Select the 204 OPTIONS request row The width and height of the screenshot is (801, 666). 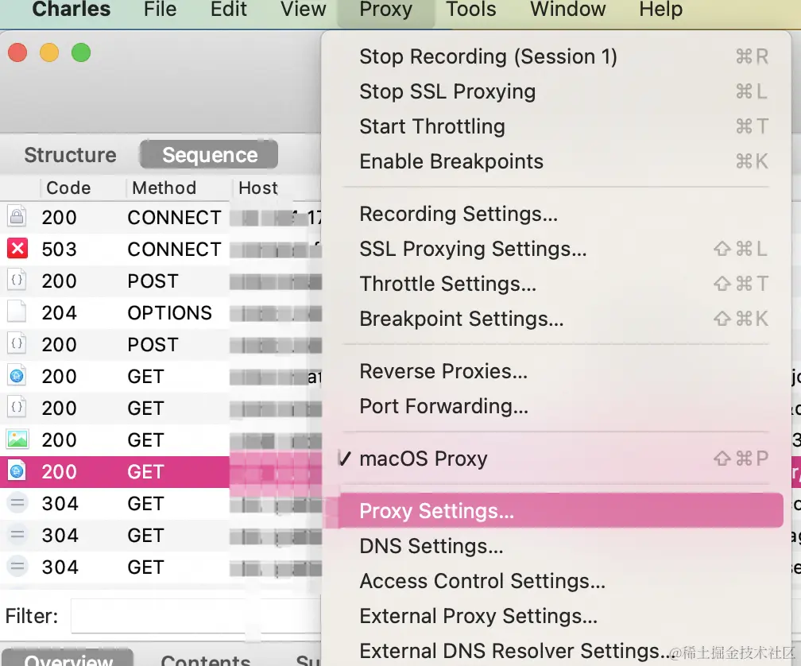[x=161, y=312]
